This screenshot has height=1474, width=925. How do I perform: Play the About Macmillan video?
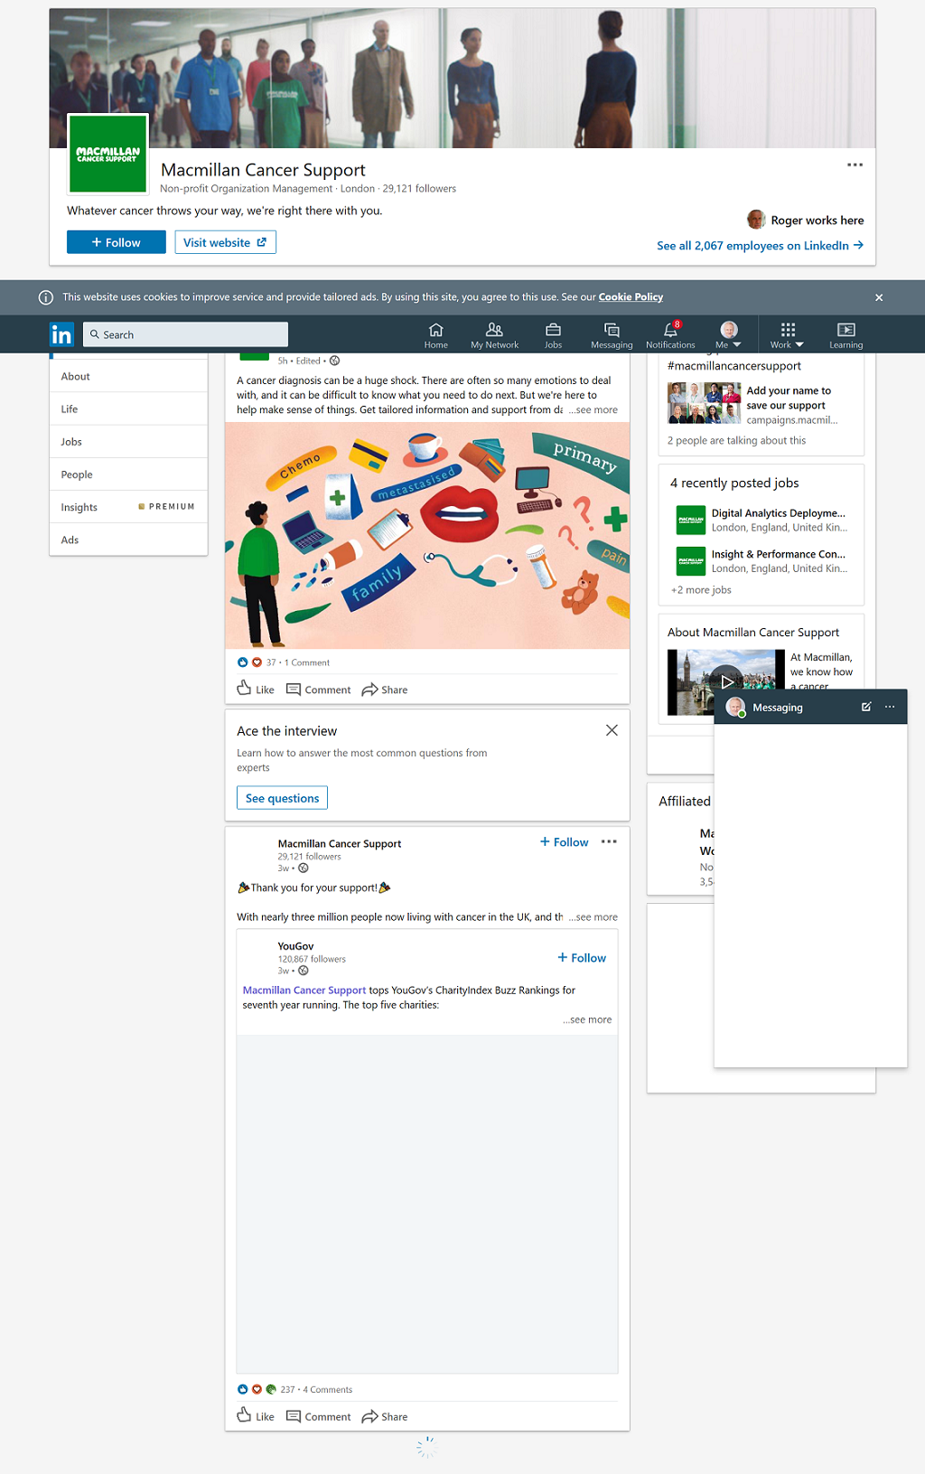726,682
